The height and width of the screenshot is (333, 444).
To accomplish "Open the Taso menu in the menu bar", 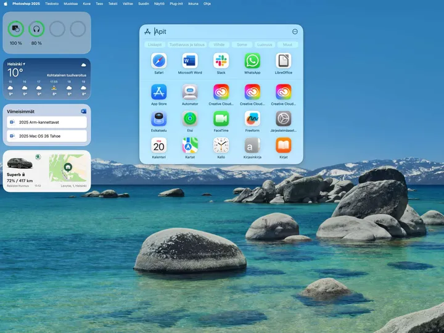I will tap(99, 3).
